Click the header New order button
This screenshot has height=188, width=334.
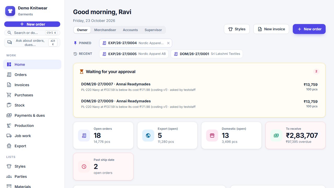click(309, 29)
